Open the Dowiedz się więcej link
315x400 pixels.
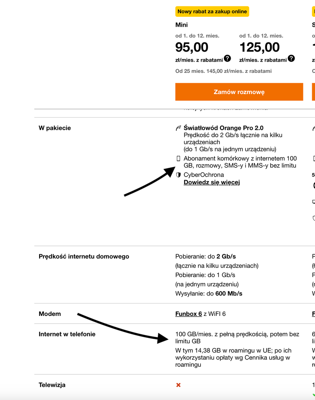click(211, 182)
